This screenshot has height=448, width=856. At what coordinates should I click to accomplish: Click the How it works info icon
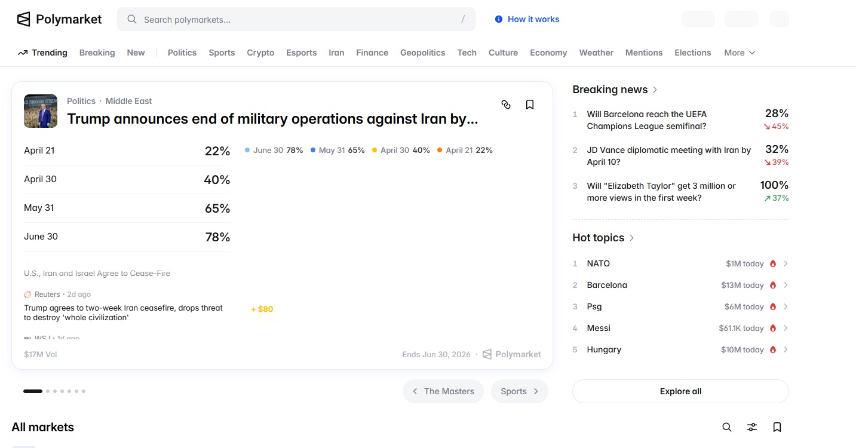(499, 19)
